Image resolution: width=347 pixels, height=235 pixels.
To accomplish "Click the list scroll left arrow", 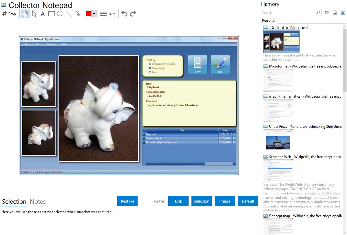I will [147, 163].
